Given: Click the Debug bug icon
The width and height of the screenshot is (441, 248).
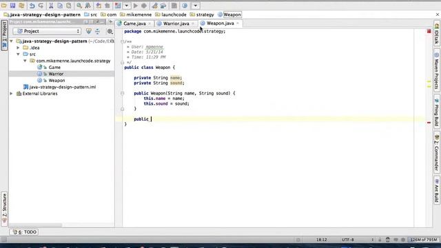Looking at the screenshot, I should (x=144, y=6).
